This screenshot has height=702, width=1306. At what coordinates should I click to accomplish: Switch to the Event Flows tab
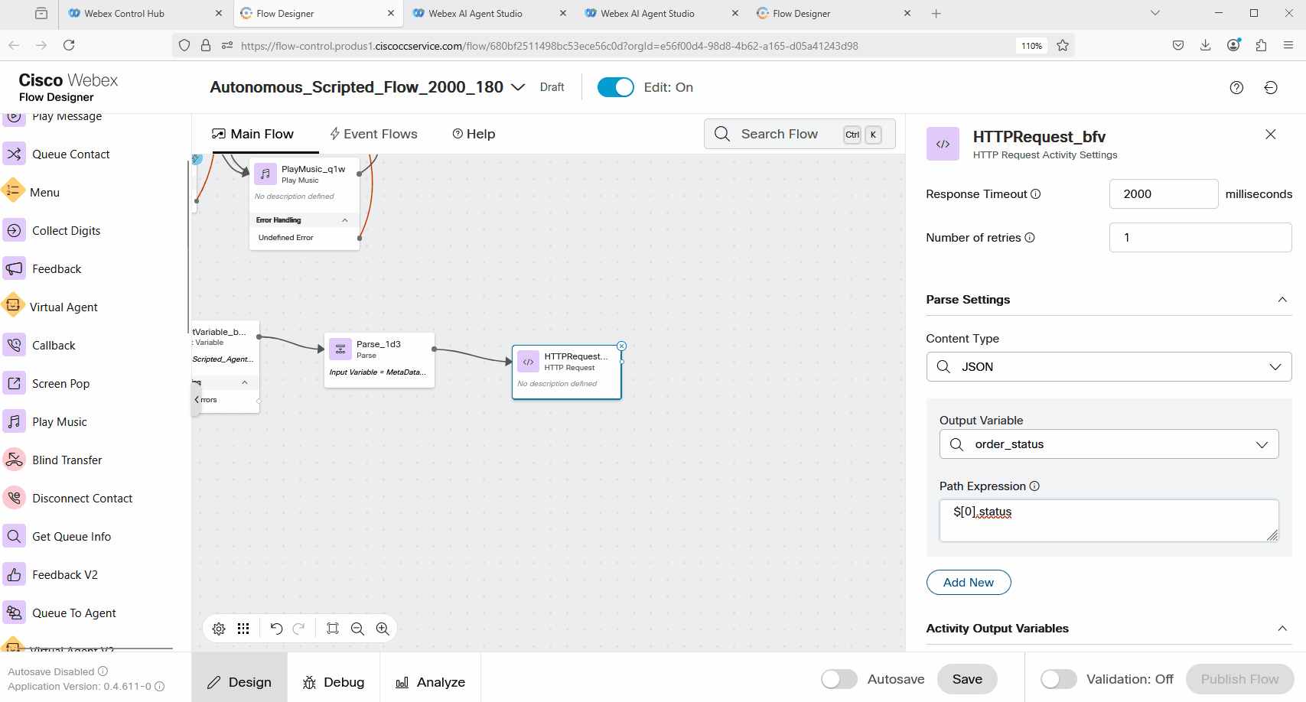[x=373, y=134]
